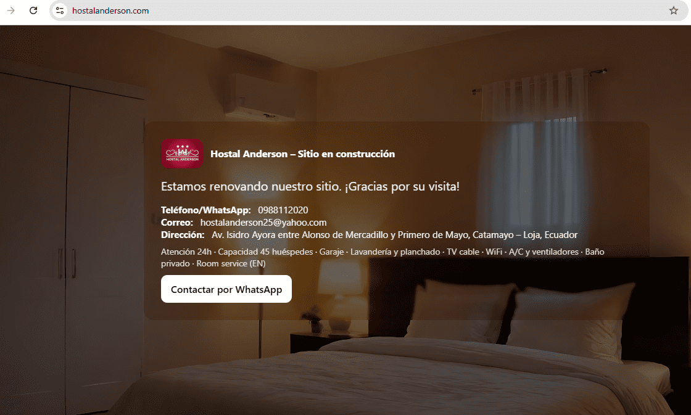Click the hostalanderson25@yahoo.com email address

[263, 223]
